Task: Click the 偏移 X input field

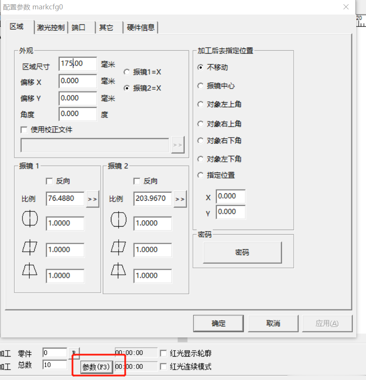Action: (78, 81)
